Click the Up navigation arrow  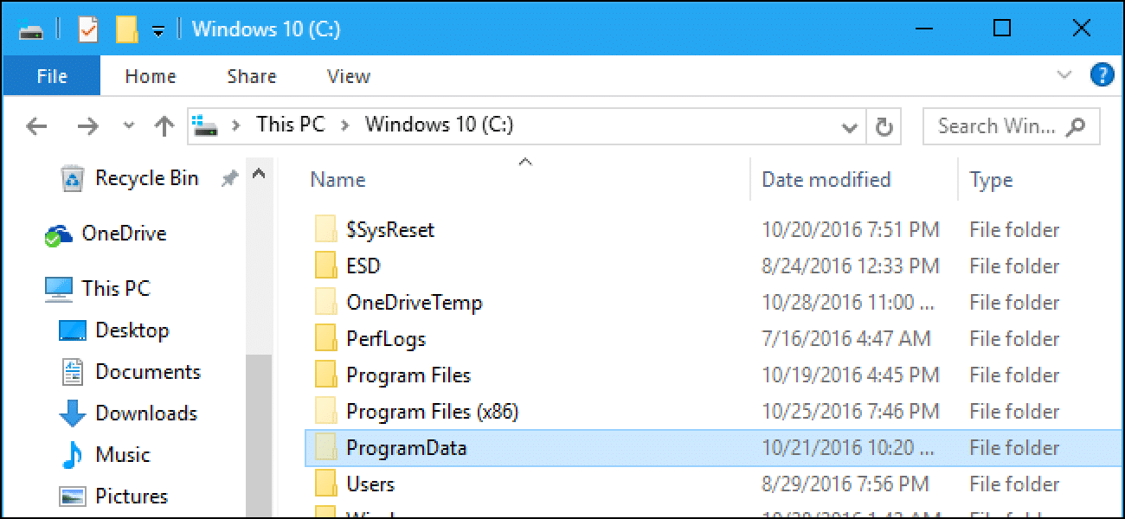point(164,126)
